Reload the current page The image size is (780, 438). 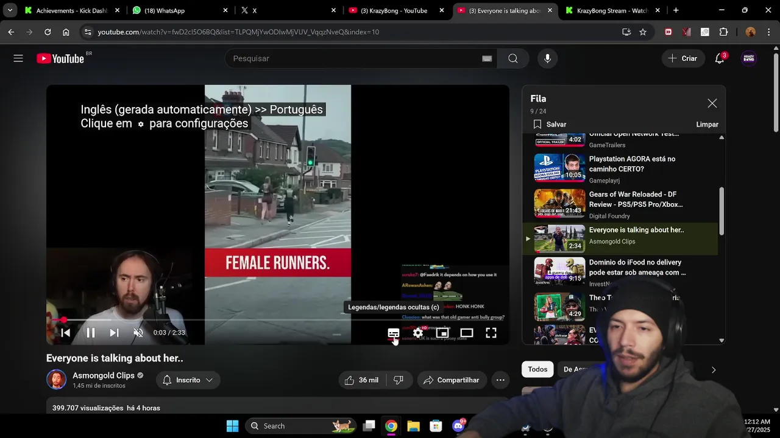pos(48,32)
